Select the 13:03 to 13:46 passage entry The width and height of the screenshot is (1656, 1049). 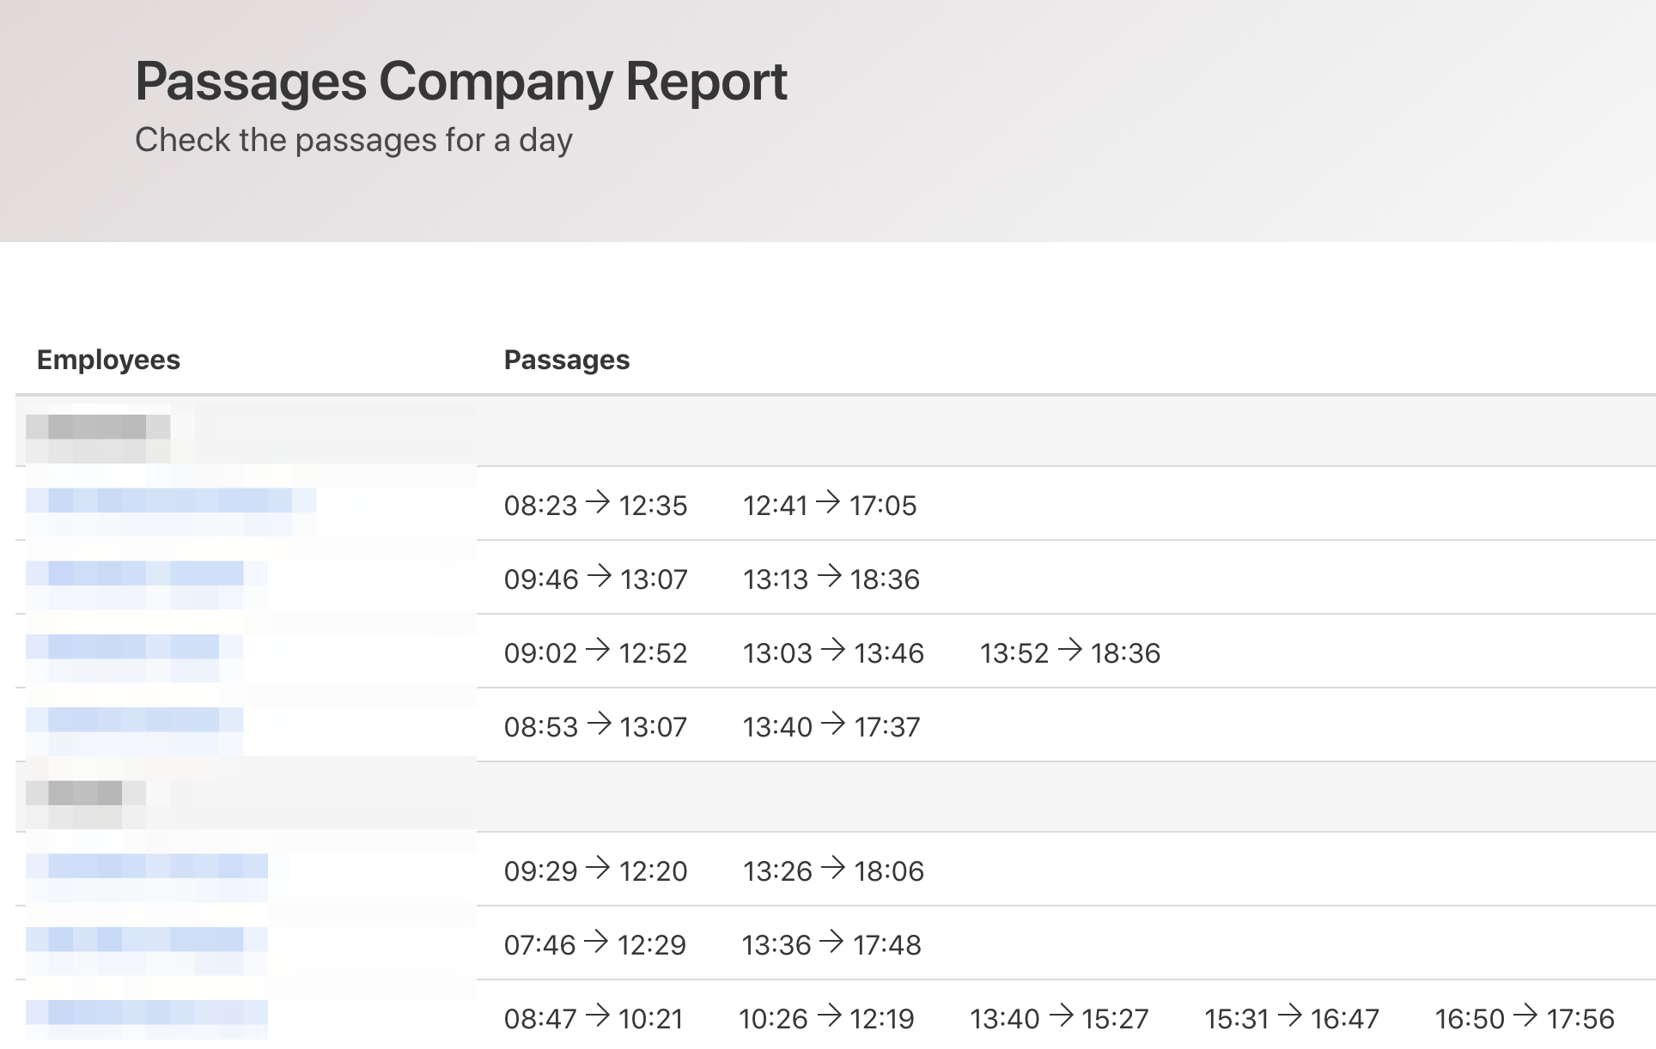(833, 653)
